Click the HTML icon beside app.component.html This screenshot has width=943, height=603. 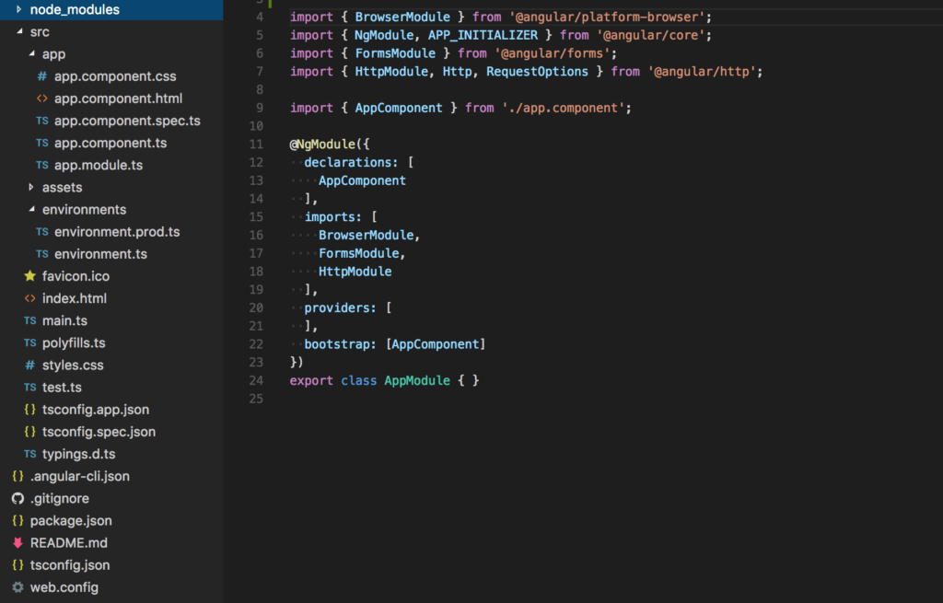click(x=42, y=99)
